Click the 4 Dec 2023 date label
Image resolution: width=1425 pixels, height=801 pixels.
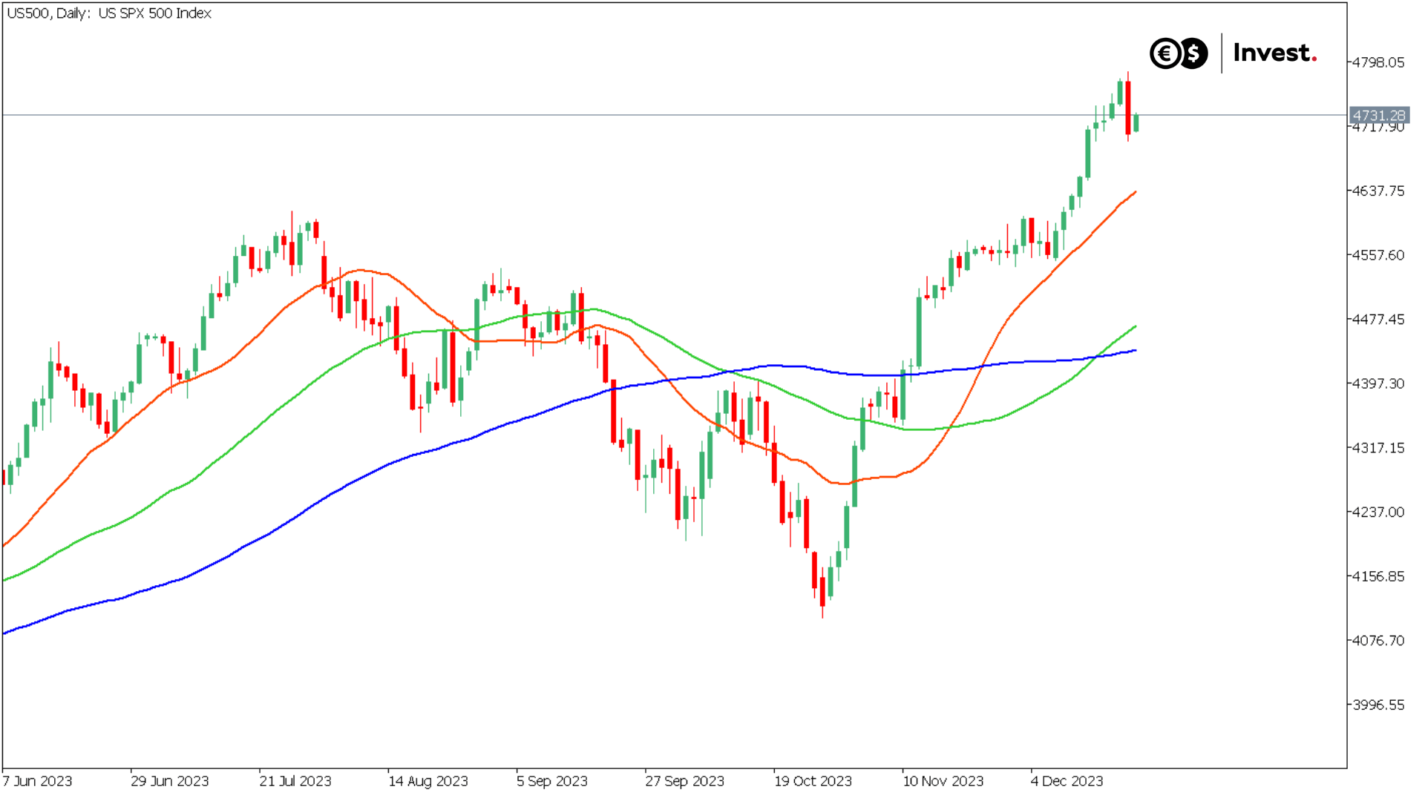(x=1067, y=781)
